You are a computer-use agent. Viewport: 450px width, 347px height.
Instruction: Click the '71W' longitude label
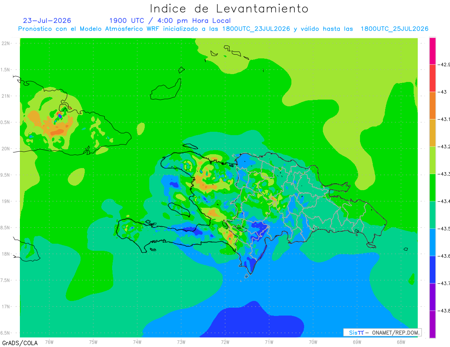269,342
